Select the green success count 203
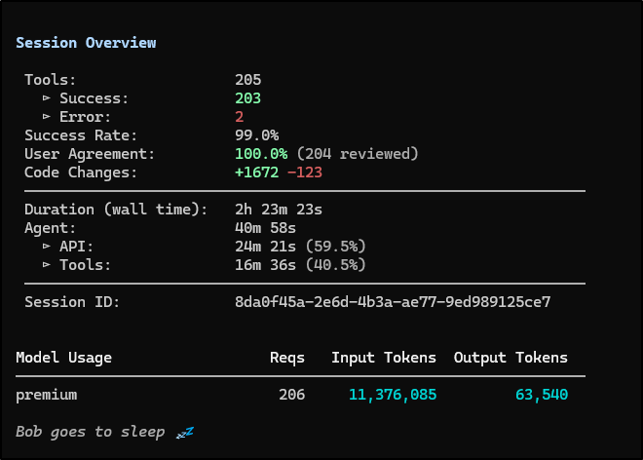This screenshot has width=643, height=460. tap(248, 98)
